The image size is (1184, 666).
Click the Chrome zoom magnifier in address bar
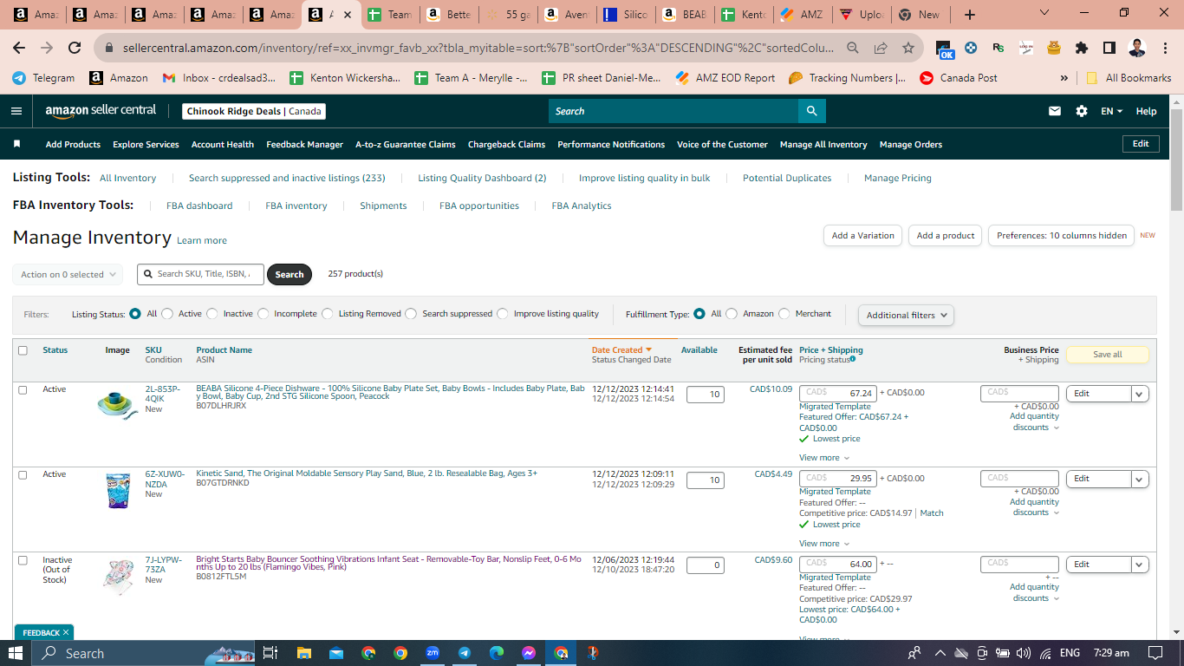[x=854, y=48]
